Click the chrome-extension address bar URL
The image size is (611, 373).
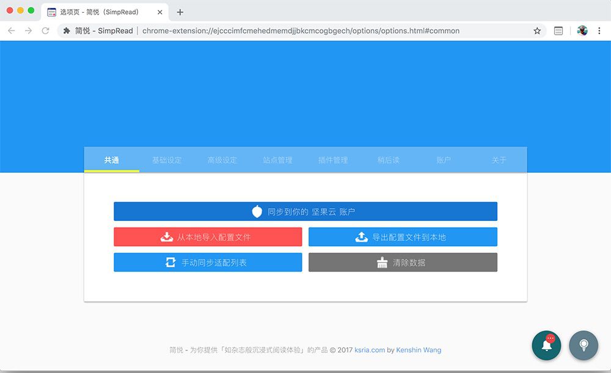[301, 31]
